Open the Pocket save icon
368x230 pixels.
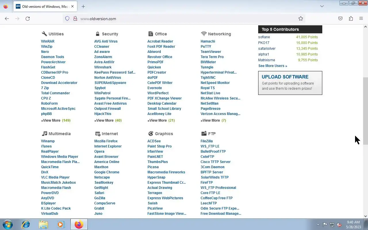340,19
